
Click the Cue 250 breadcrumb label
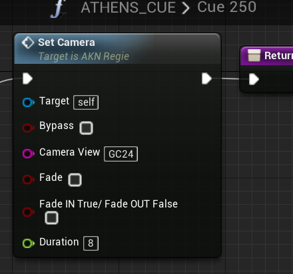tap(227, 7)
